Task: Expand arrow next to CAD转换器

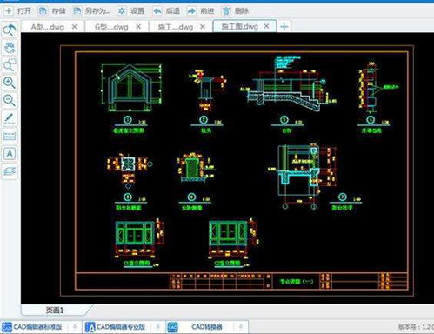Action: tap(240, 327)
